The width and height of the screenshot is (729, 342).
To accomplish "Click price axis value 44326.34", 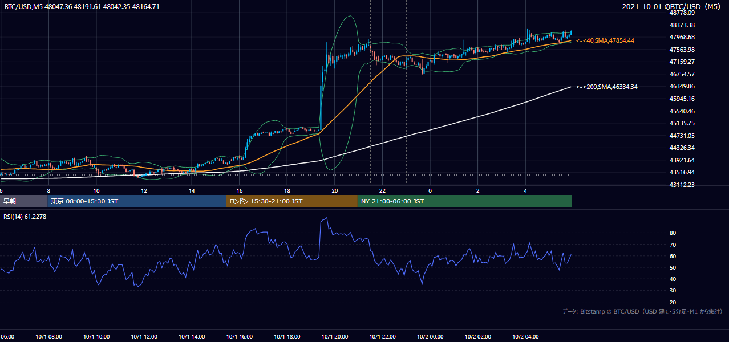I will click(x=682, y=148).
